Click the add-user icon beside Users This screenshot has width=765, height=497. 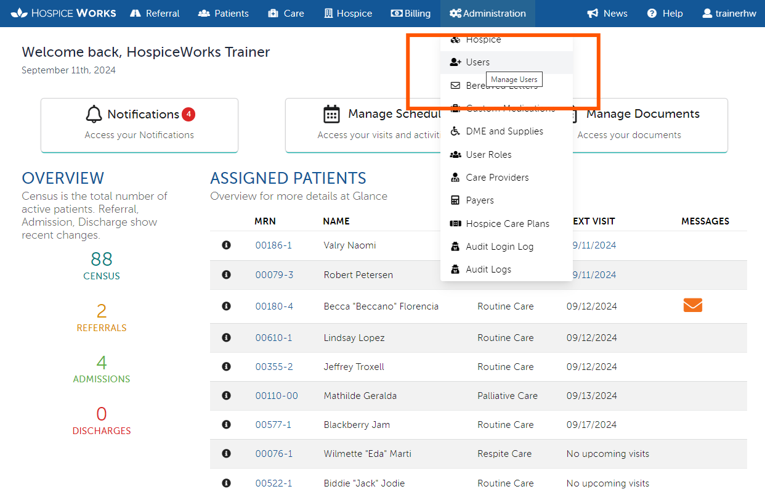pyautogui.click(x=456, y=62)
